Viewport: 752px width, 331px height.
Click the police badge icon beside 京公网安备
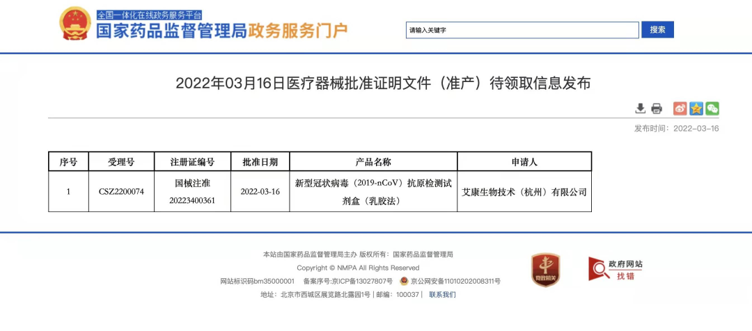pyautogui.click(x=404, y=281)
